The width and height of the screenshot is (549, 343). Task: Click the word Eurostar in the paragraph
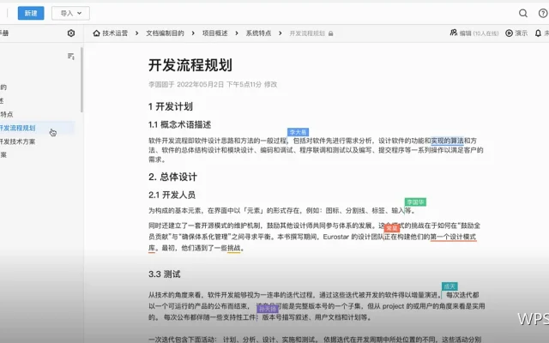coord(335,237)
